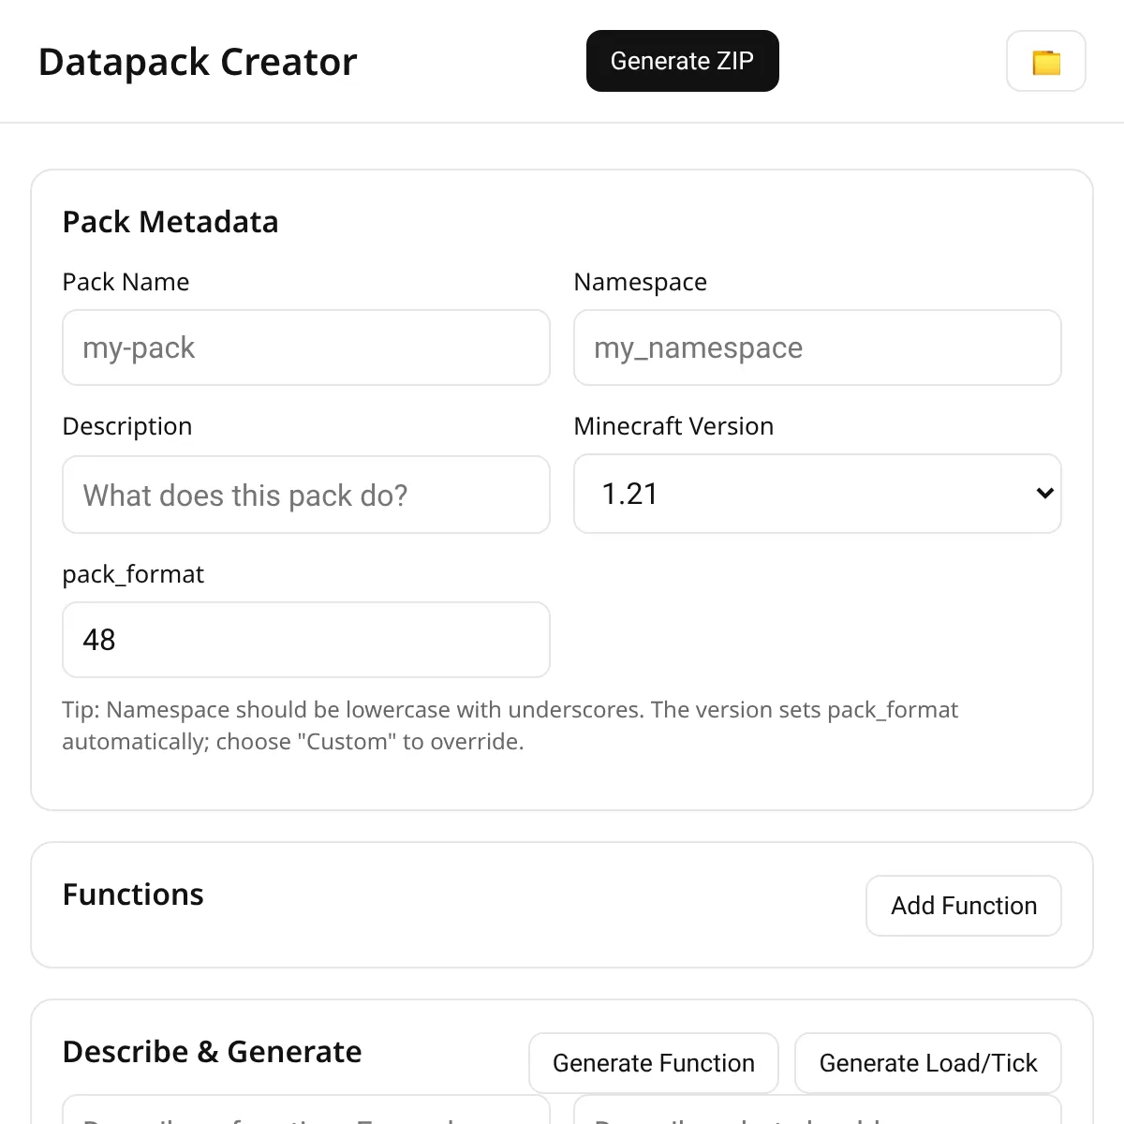Click the Generate Function button
This screenshot has width=1124, height=1124.
coord(653,1063)
